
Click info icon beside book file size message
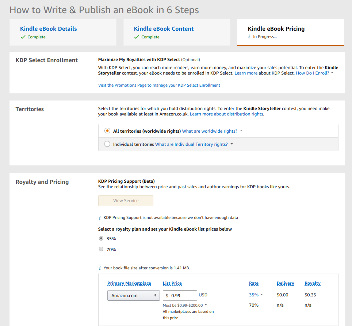(100, 268)
